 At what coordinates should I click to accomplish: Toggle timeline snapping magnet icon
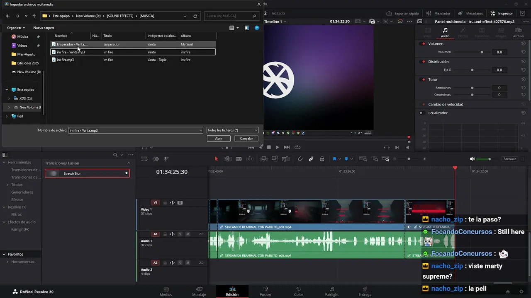[x=300, y=159]
